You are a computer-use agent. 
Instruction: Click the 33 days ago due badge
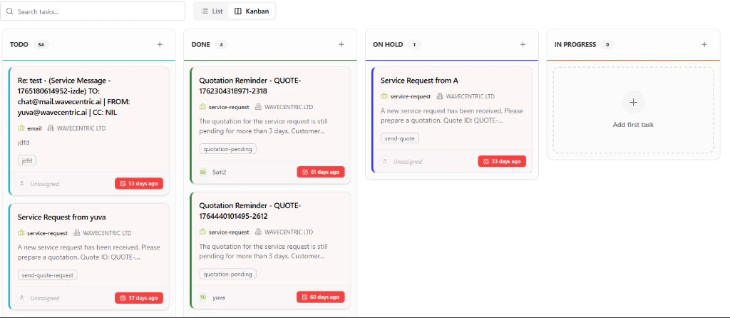pyautogui.click(x=502, y=161)
